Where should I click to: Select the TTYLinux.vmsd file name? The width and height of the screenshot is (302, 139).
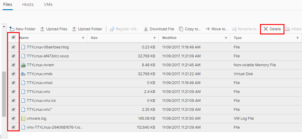coord(39,83)
